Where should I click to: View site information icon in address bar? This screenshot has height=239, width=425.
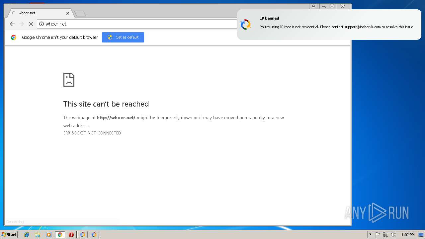point(42,24)
